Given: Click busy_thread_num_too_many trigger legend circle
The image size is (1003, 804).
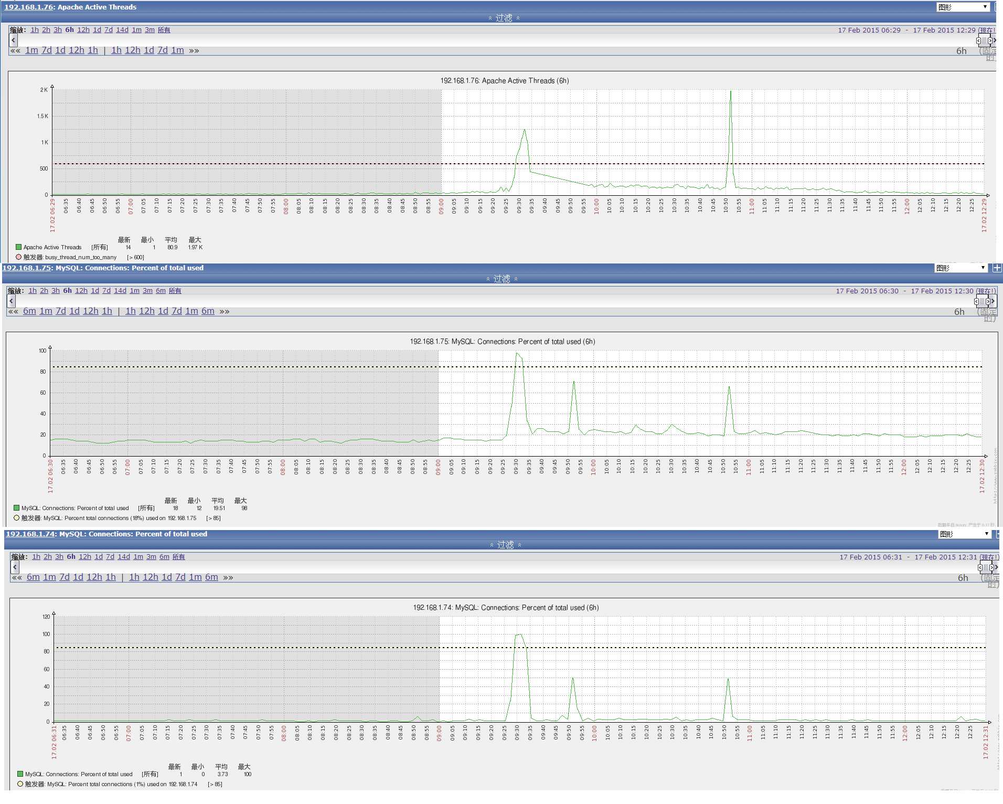Looking at the screenshot, I should tap(19, 257).
